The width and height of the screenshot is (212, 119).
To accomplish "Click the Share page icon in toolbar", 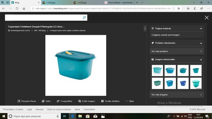I will click(x=202, y=8).
